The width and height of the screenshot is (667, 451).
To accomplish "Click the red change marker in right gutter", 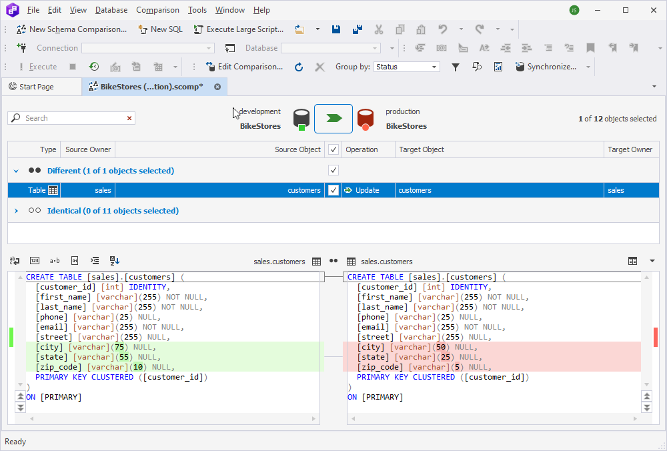I will point(656,338).
